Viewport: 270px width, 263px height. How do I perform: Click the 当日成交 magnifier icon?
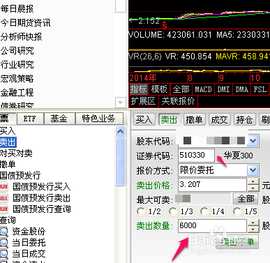coord(4,254)
